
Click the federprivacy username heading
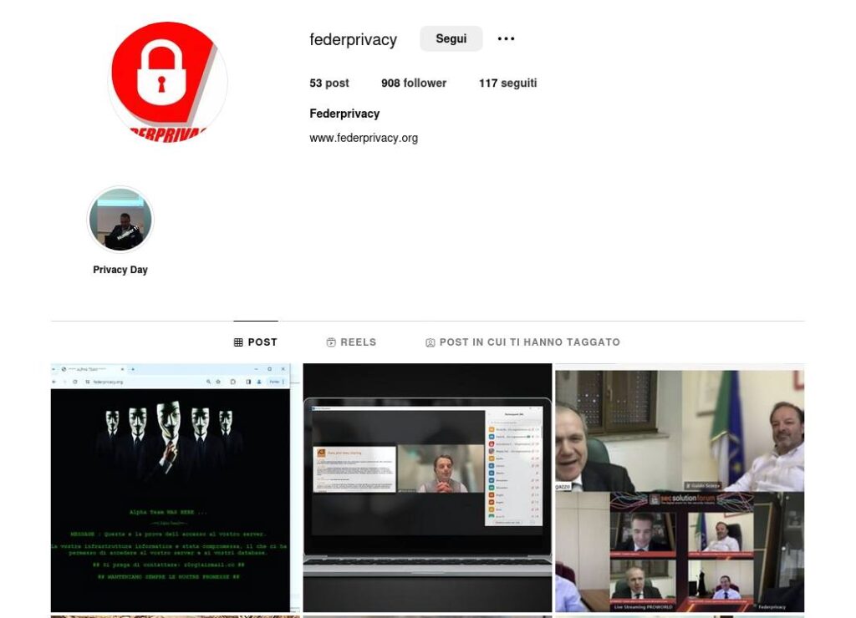point(354,39)
